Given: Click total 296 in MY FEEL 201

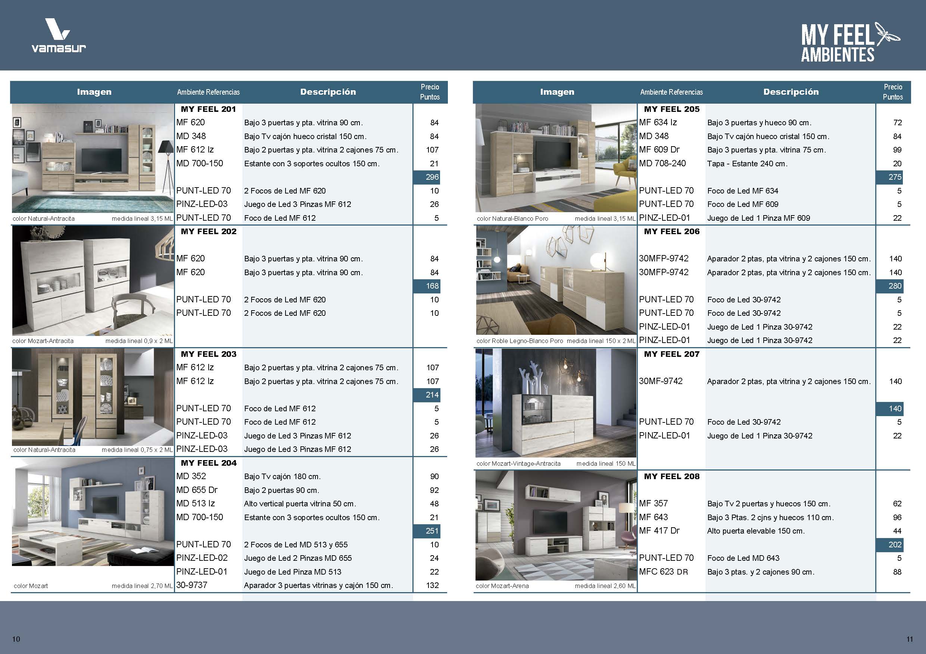Looking at the screenshot, I should tap(427, 177).
